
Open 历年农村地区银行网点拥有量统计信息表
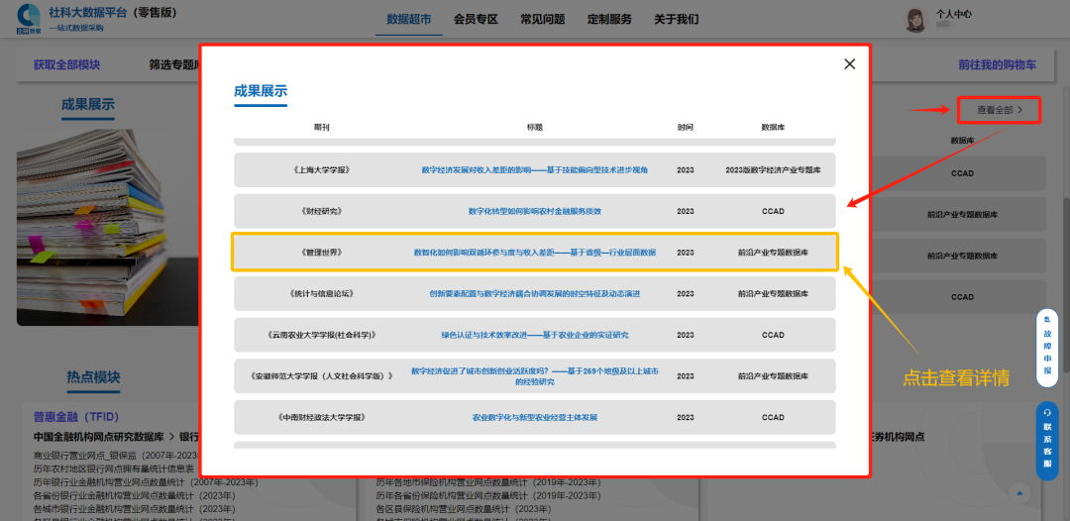114,469
